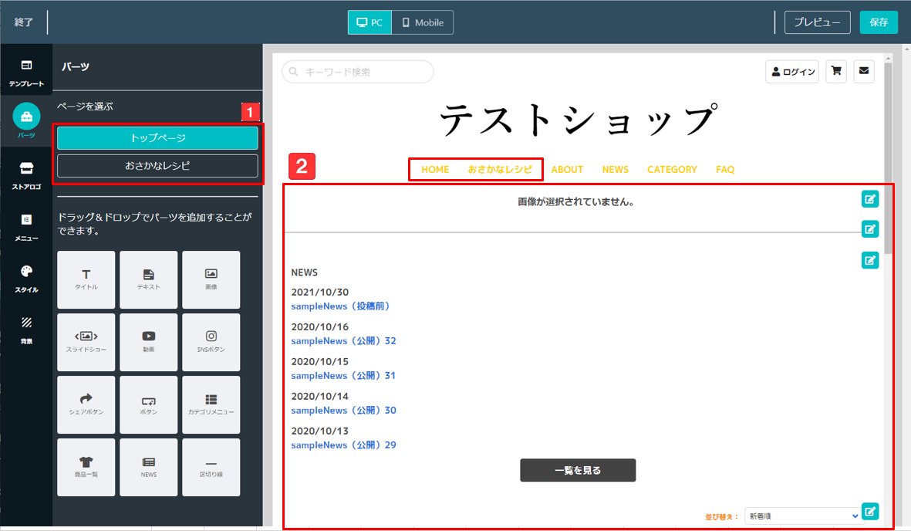Open the スタイル palette icon
The height and width of the screenshot is (531, 911).
tap(26, 279)
